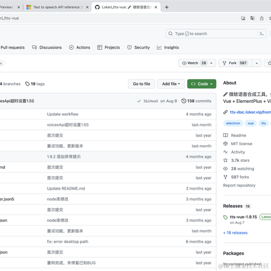Click the eye icon beside 28 watching

pos(225,169)
